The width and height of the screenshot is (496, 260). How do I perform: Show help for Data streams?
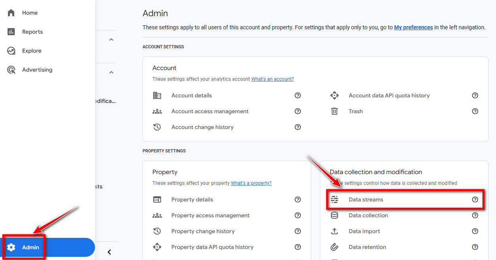(475, 199)
